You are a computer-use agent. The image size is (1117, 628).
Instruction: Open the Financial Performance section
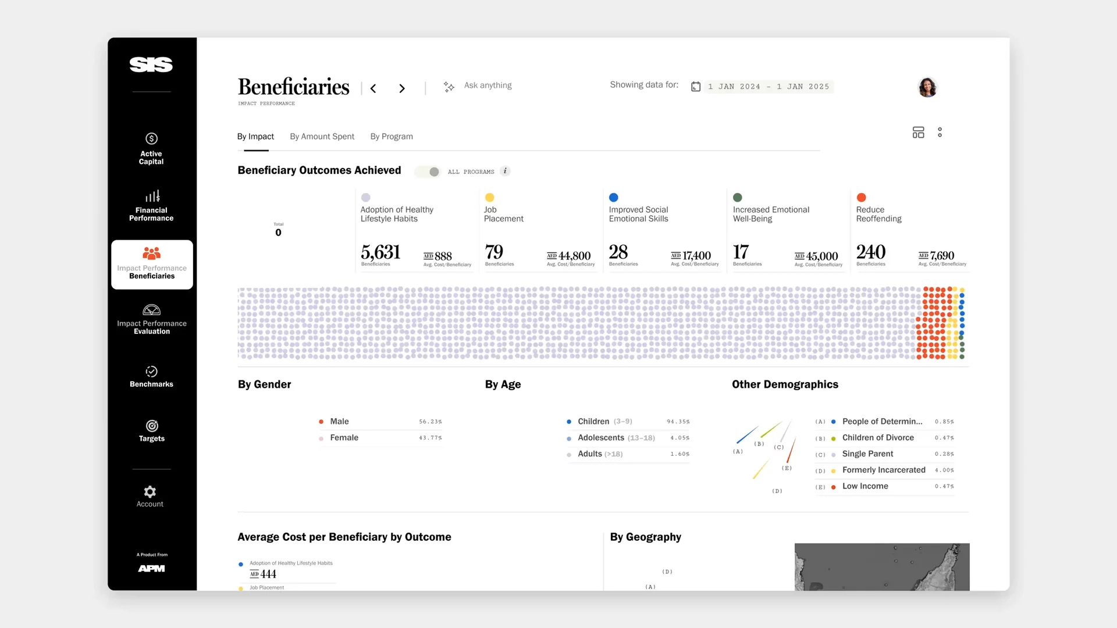[x=151, y=205]
